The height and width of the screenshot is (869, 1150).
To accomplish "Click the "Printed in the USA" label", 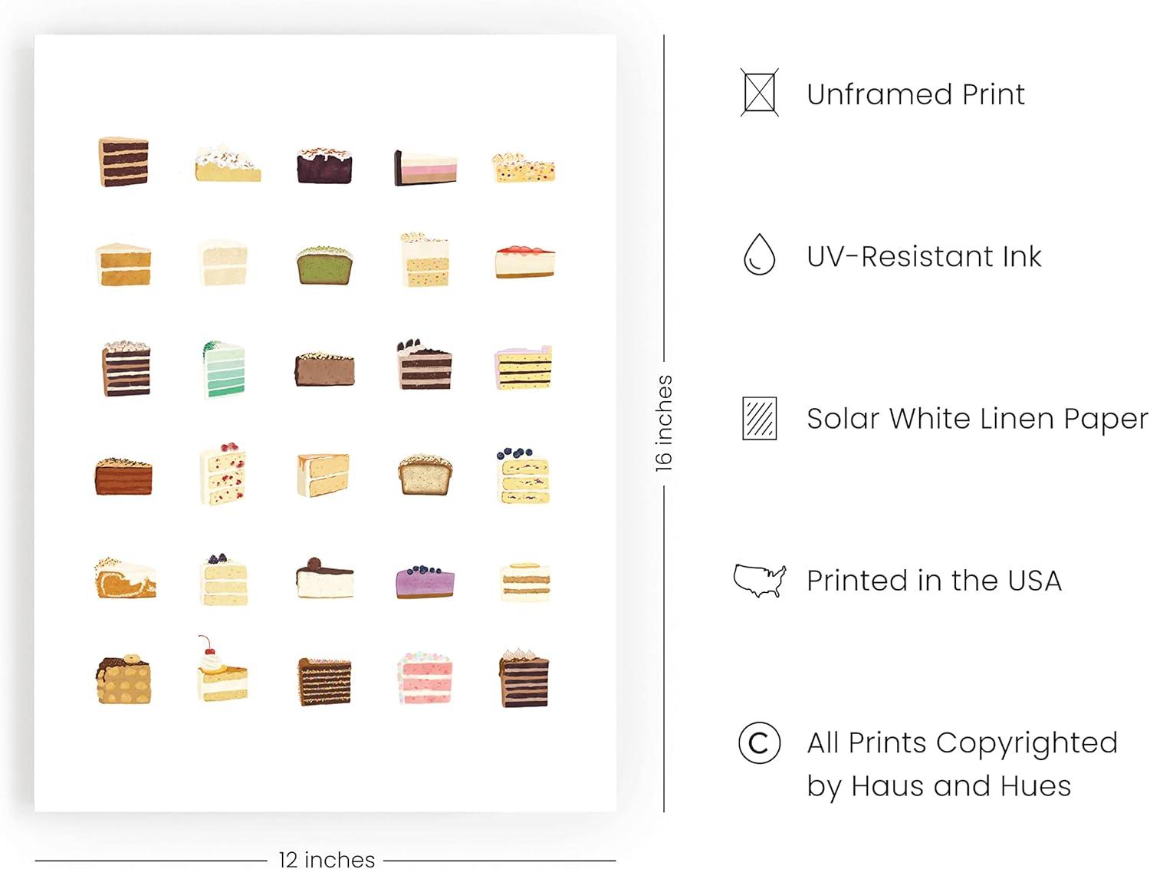I will 934,581.
